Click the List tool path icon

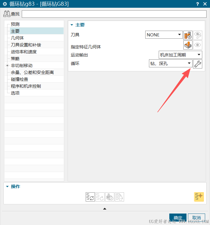point(119,197)
